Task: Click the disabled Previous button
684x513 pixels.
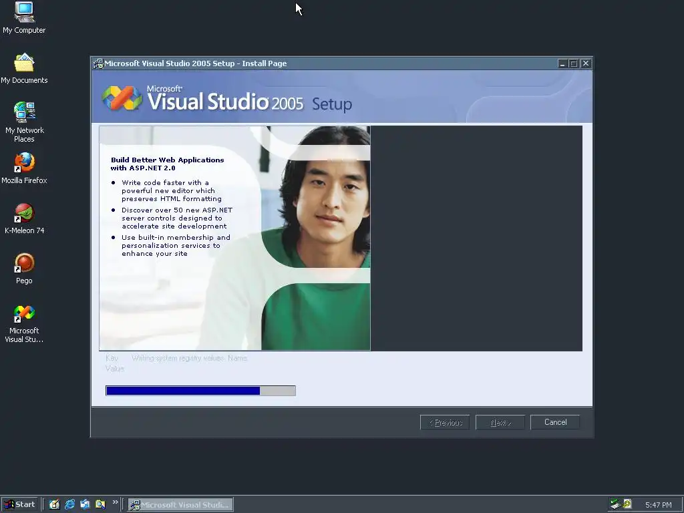Action: tap(445, 422)
